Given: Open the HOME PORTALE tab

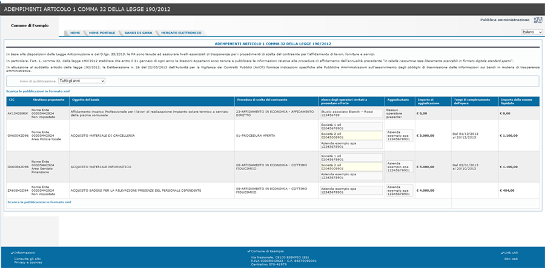Looking at the screenshot, I should click(102, 33).
